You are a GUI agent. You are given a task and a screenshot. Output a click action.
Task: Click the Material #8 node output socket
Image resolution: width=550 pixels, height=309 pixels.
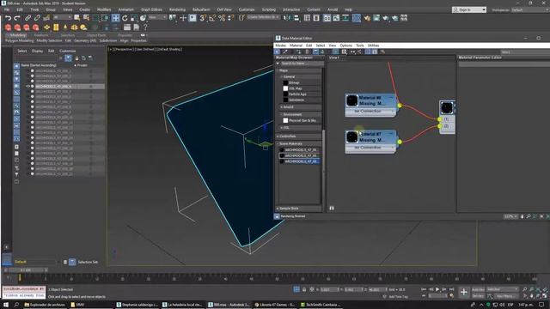point(399,105)
